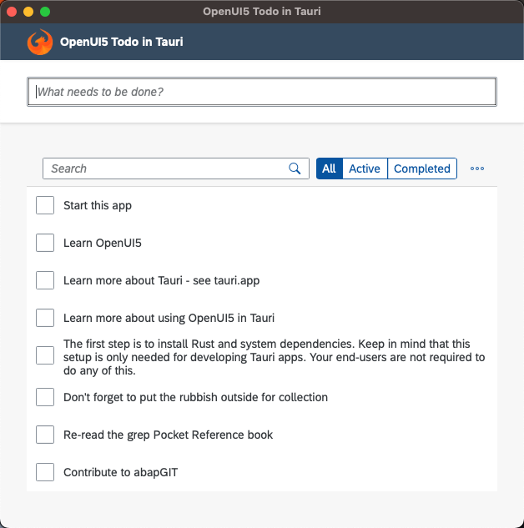Image resolution: width=524 pixels, height=528 pixels.
Task: Switch to the Active filter
Action: pyautogui.click(x=365, y=168)
